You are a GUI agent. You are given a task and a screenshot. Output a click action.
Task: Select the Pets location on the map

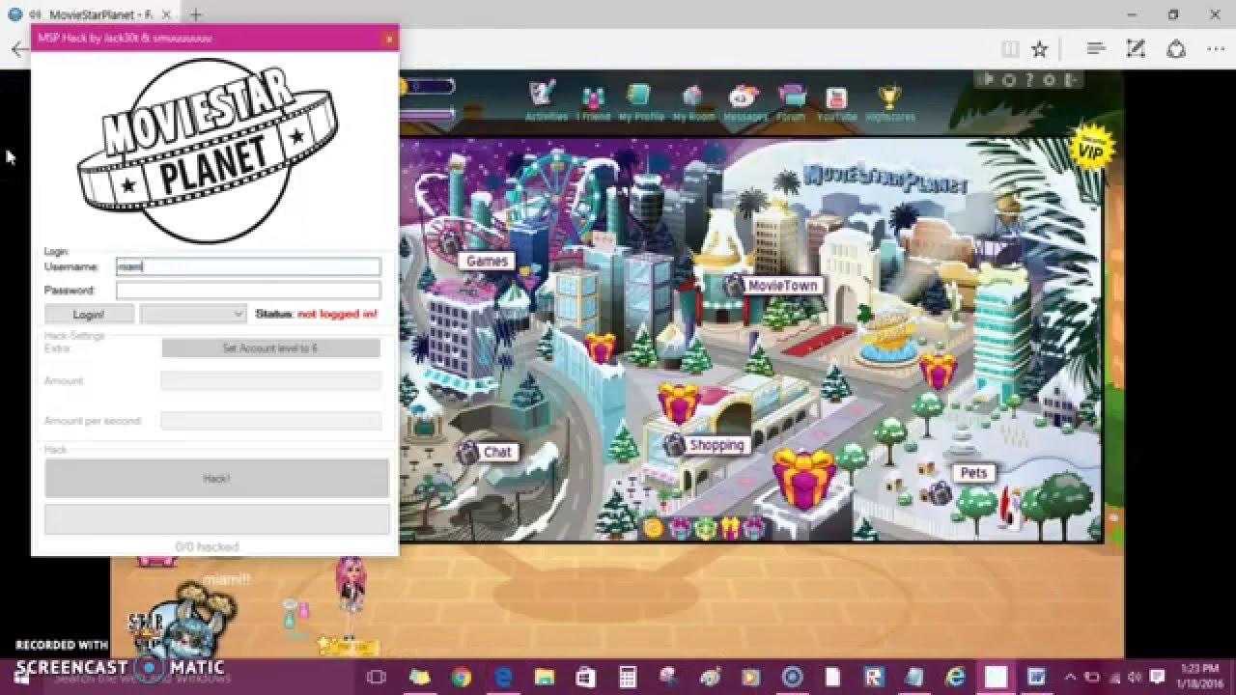click(973, 473)
